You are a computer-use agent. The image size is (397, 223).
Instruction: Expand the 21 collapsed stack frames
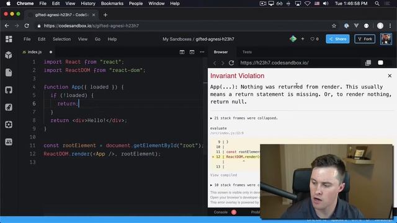click(244, 118)
